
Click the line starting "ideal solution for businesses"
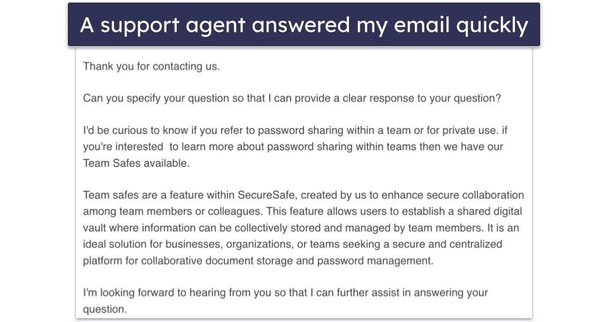[x=293, y=244]
